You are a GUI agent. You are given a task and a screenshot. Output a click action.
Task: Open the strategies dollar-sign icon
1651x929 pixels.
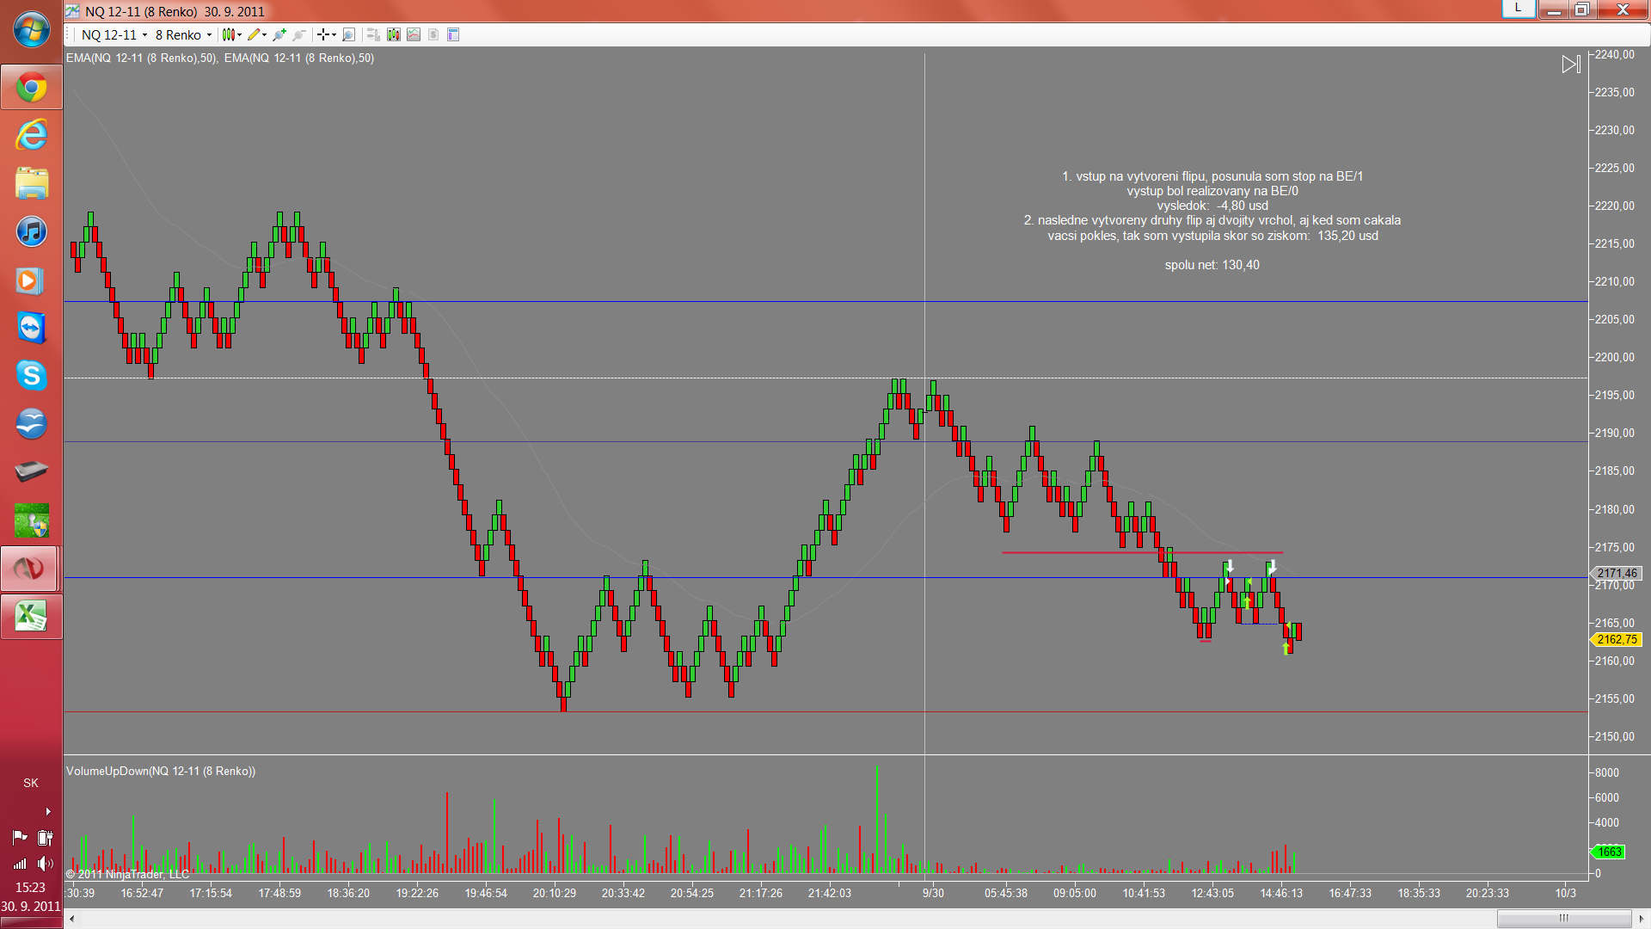click(x=433, y=35)
